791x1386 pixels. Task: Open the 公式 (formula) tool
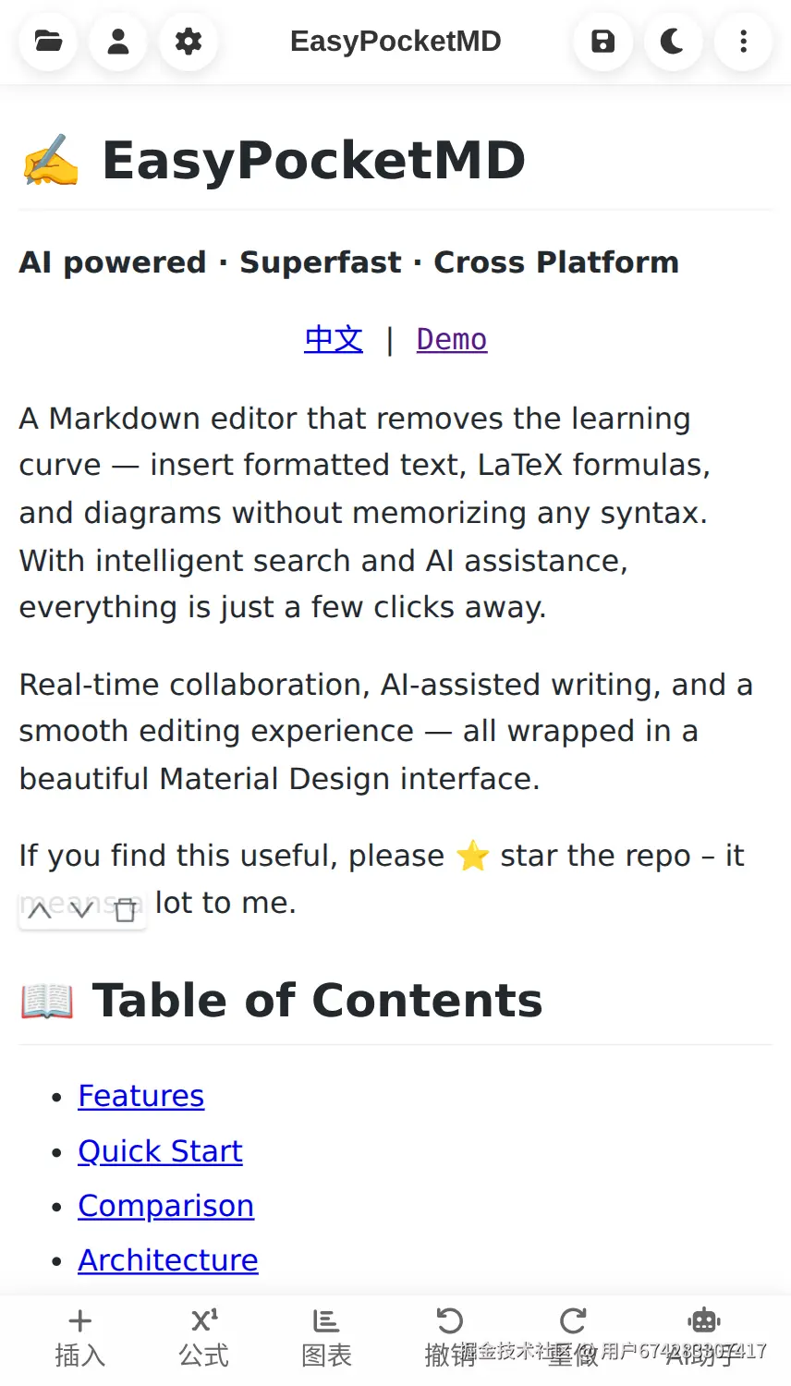pyautogui.click(x=204, y=1337)
